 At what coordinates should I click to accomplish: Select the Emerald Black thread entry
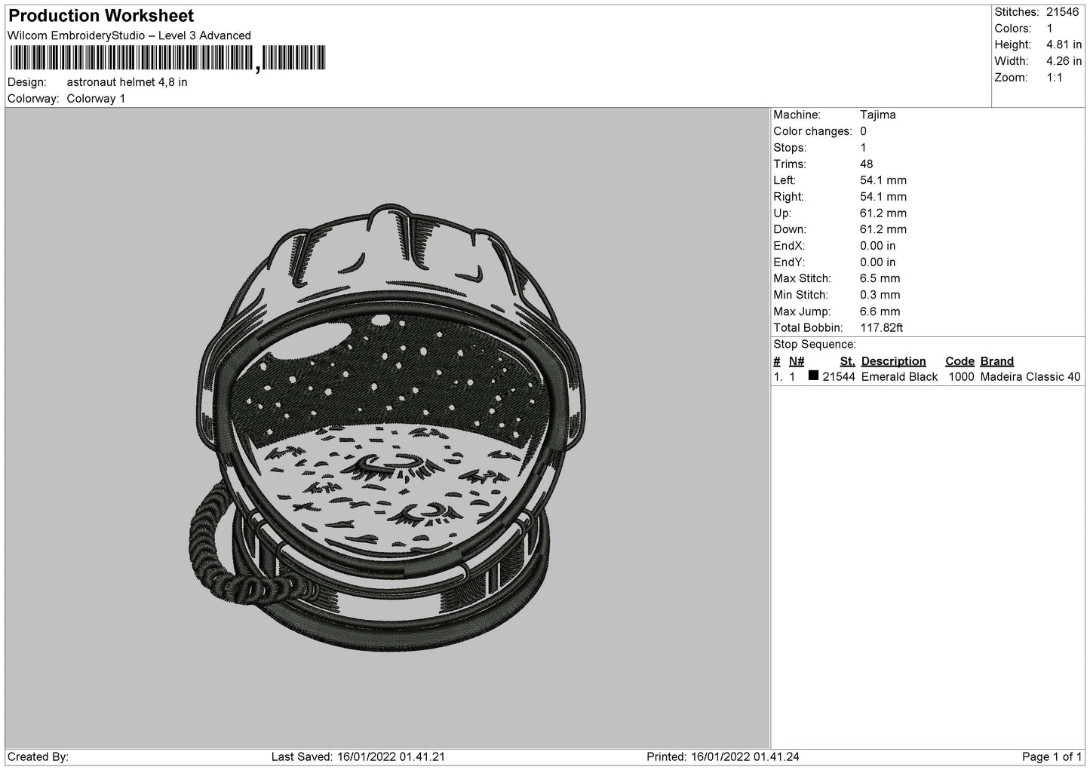(899, 377)
